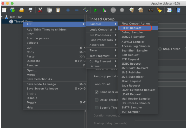Viewport: 187px width, 129px height.
Task: Select the Test Plan tree item
Action: pos(16,17)
